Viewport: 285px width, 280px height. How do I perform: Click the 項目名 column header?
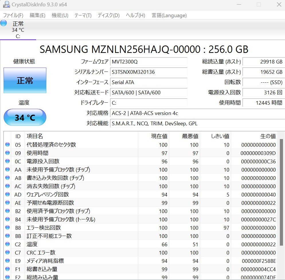click(81, 136)
